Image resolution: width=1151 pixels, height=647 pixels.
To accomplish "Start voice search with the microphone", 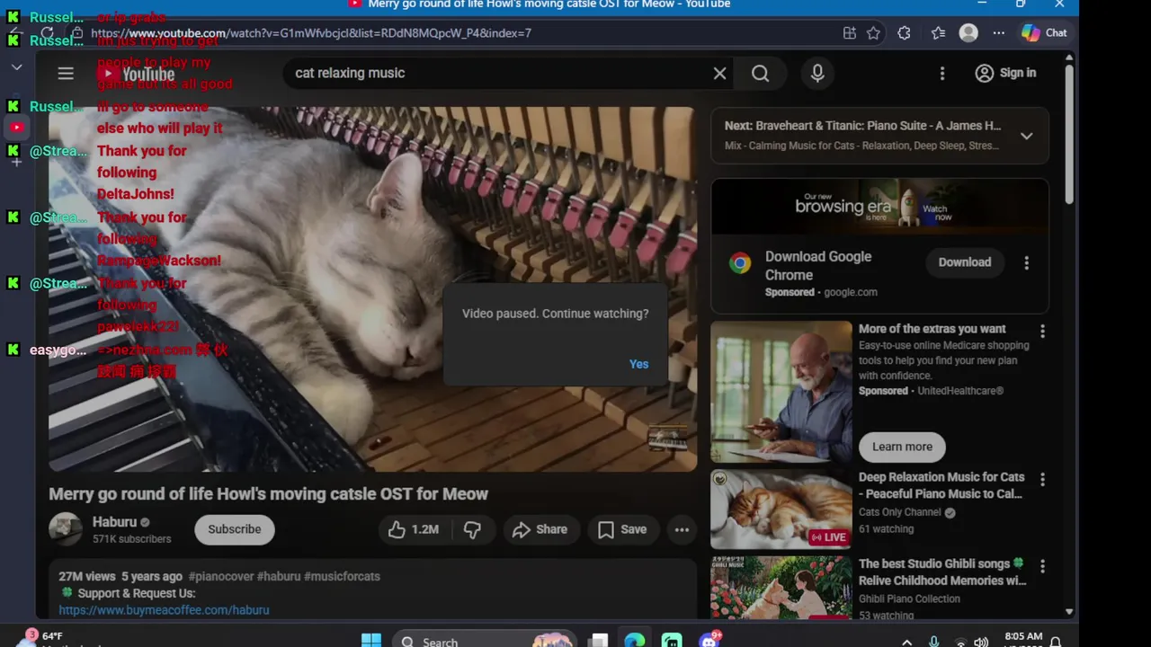I will [817, 73].
